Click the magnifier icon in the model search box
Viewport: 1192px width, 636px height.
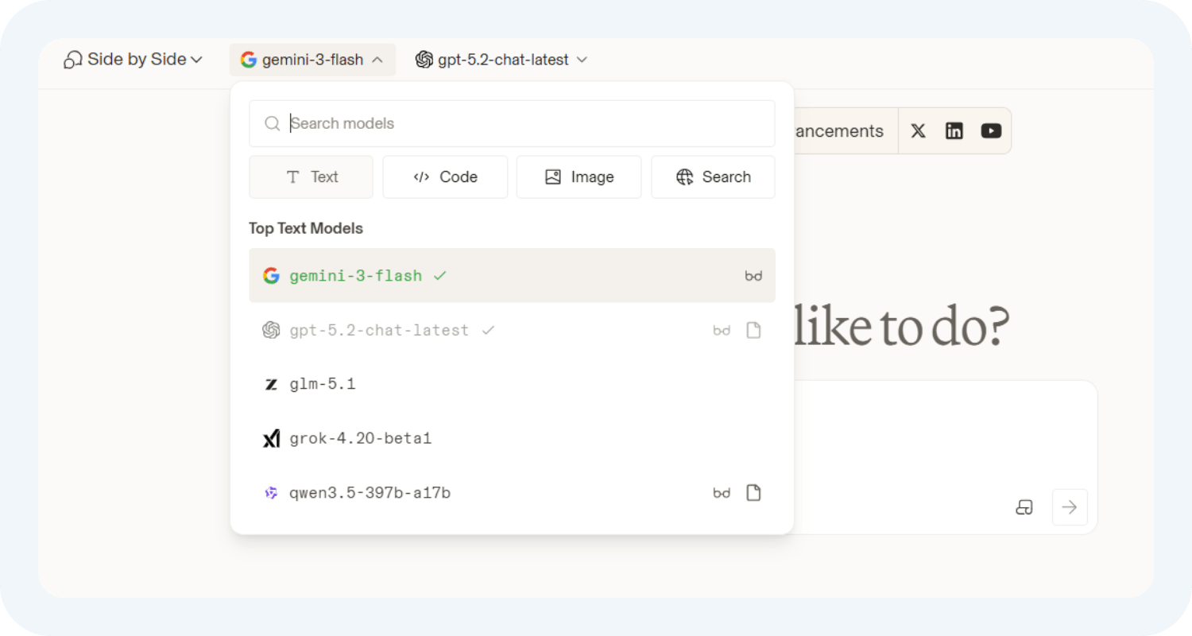[x=273, y=123]
